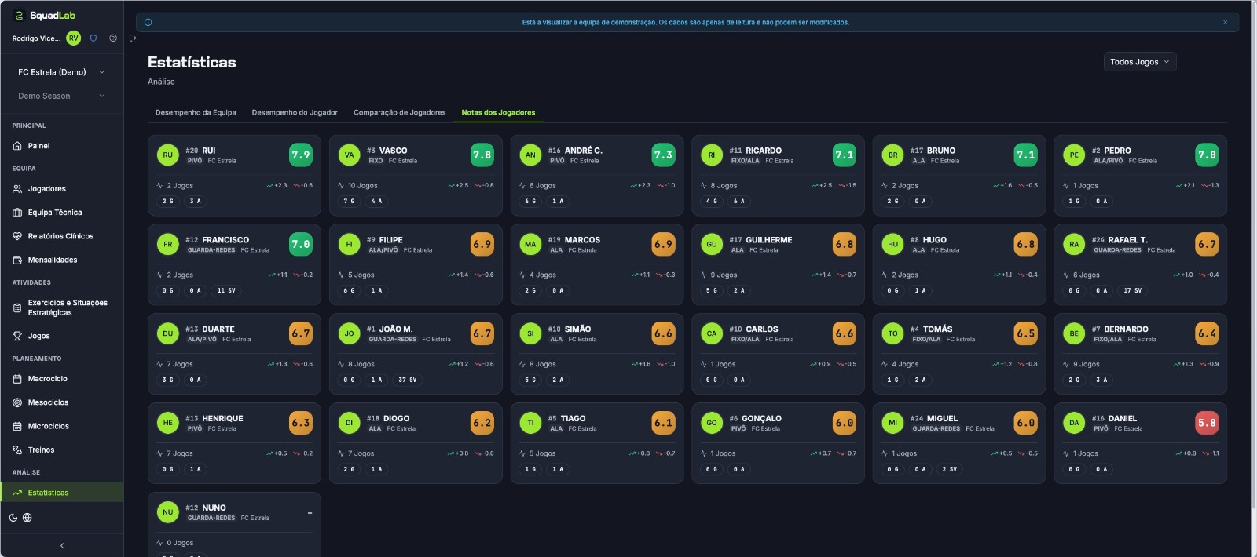Click the Macrociclo calendar icon
Screen dimensions: 1257x557
coord(17,379)
